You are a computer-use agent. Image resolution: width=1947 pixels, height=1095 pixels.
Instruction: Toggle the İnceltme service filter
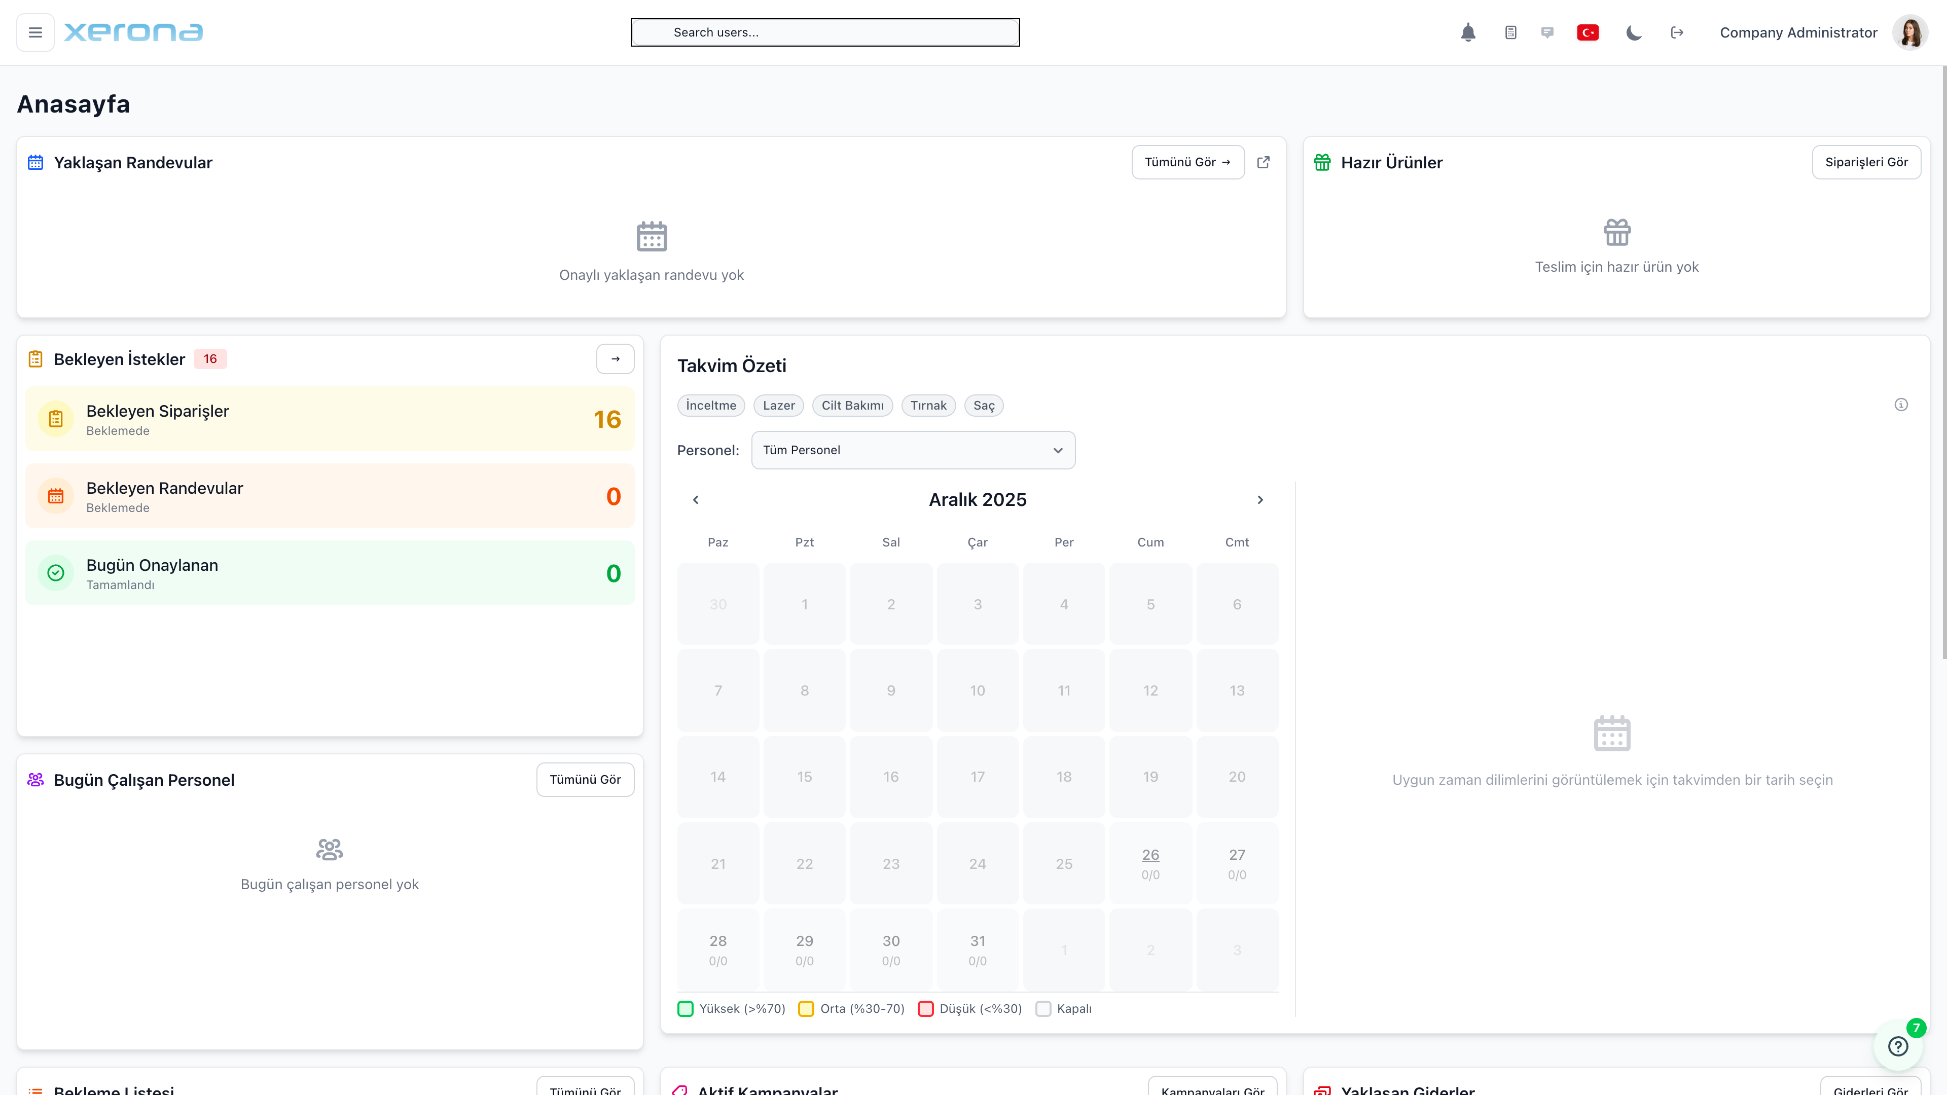(x=710, y=406)
